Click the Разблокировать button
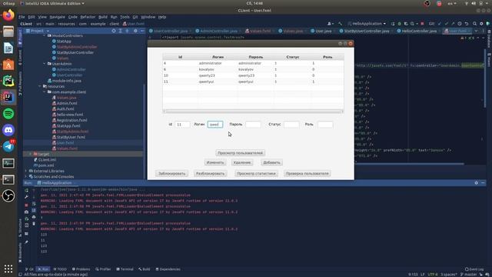Viewport: 492px width, 277px height. coord(210,173)
